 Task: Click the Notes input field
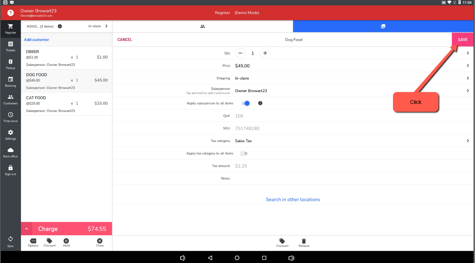[332, 179]
